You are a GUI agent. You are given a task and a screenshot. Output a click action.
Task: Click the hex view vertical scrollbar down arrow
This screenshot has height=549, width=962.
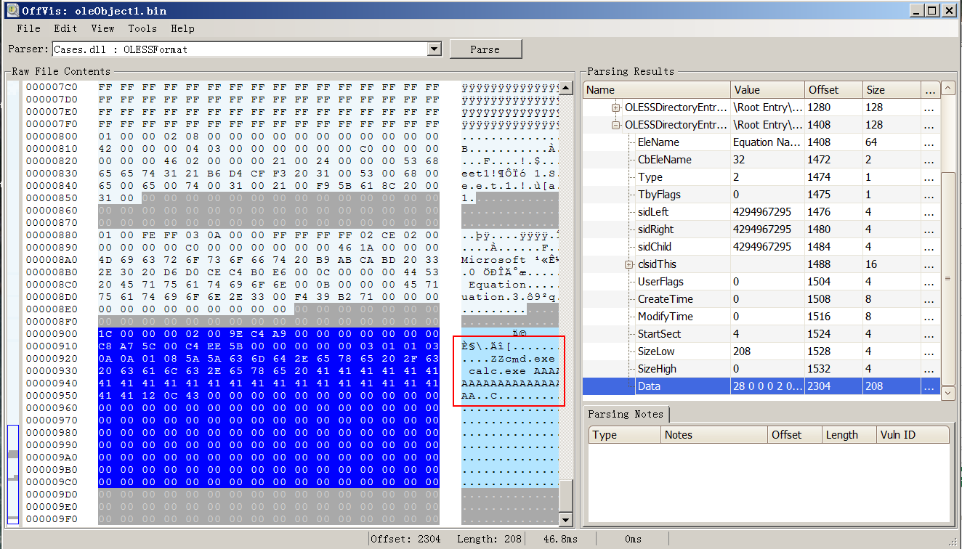(x=565, y=519)
